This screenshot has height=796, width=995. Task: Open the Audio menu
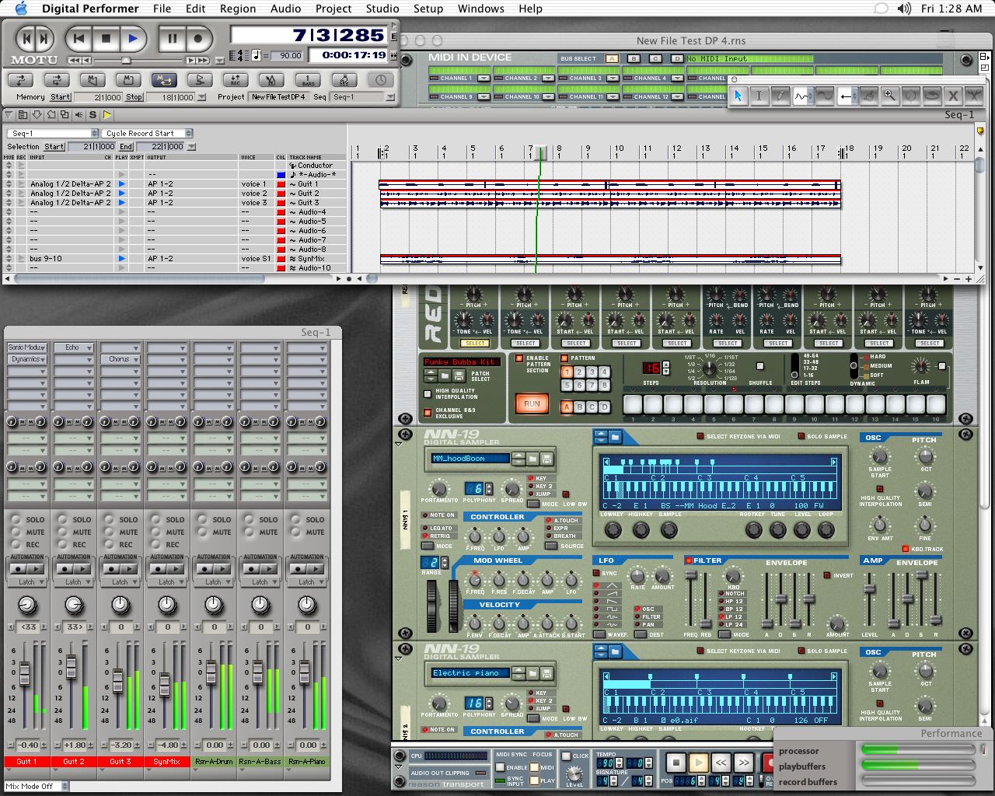(x=285, y=9)
